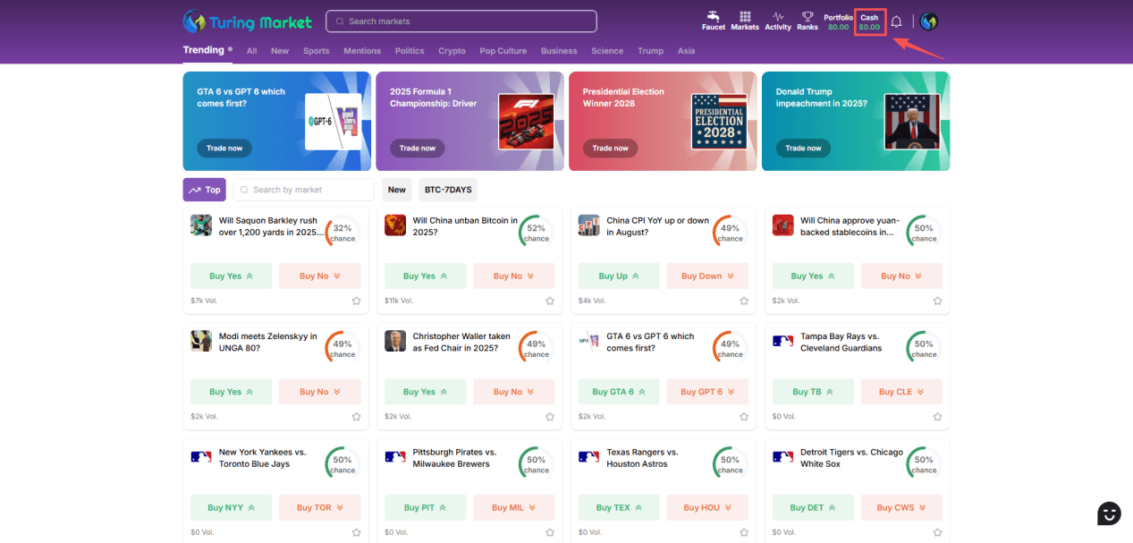
Task: Buy No on China unban Bitcoin
Action: point(514,276)
